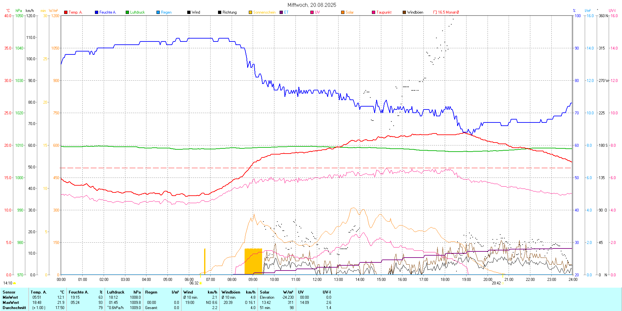The image size is (622, 311).
Task: Click the brown Windböen legend square
Action: pos(404,12)
